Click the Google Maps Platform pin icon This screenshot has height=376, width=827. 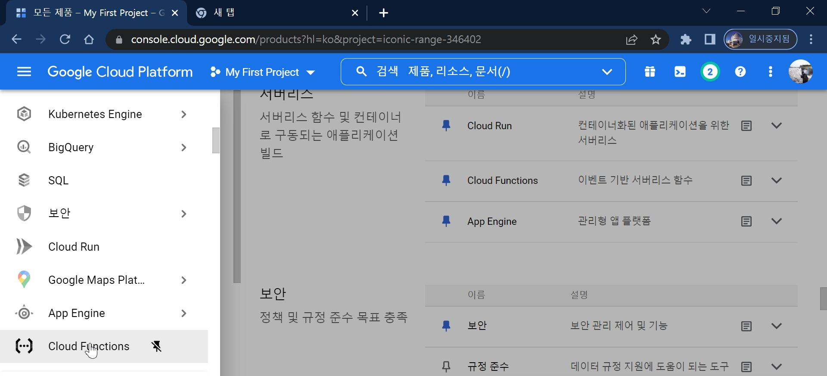[x=24, y=280]
